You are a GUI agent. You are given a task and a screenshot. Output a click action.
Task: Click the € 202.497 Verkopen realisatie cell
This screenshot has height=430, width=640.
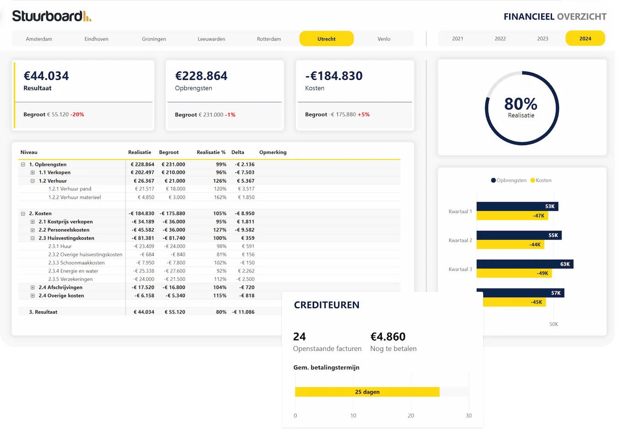pyautogui.click(x=142, y=173)
